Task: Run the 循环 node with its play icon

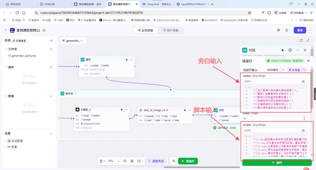Action: tap(127, 60)
